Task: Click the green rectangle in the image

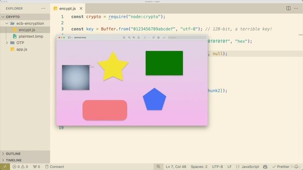Action: click(164, 63)
